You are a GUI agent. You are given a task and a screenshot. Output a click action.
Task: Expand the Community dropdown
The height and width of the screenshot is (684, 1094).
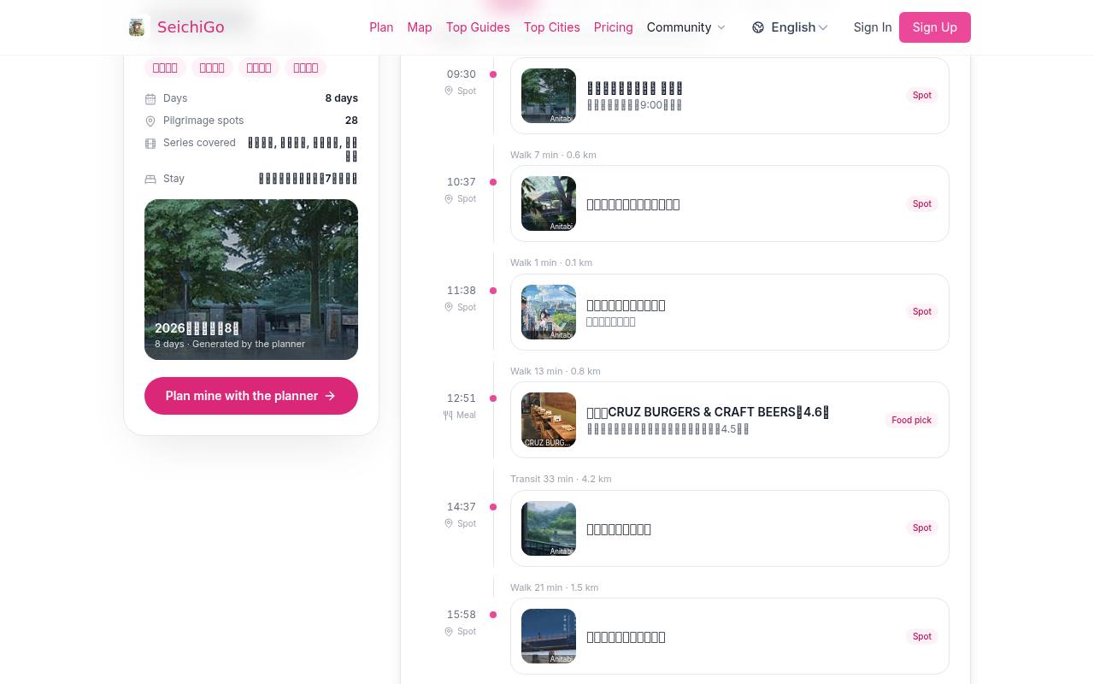[x=685, y=27]
